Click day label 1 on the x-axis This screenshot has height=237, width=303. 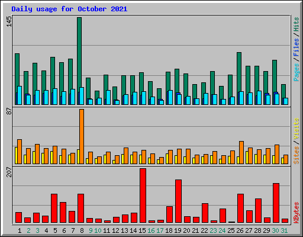tap(20, 230)
